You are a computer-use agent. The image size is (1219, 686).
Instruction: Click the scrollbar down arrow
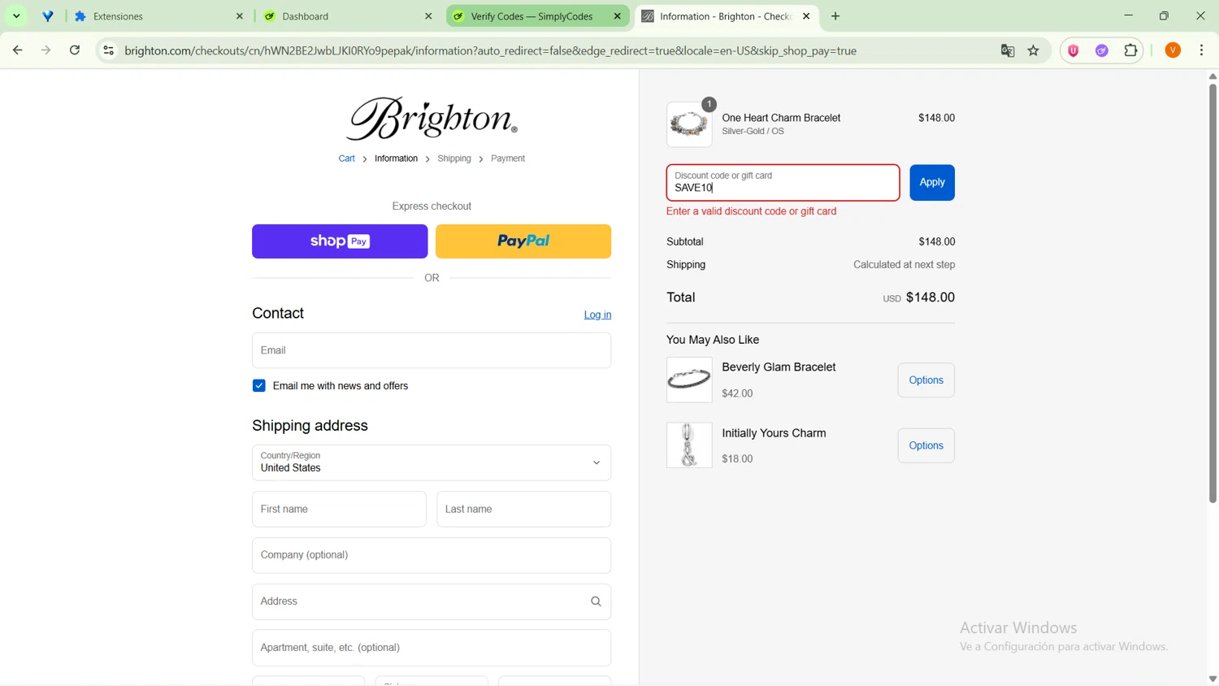(1212, 679)
